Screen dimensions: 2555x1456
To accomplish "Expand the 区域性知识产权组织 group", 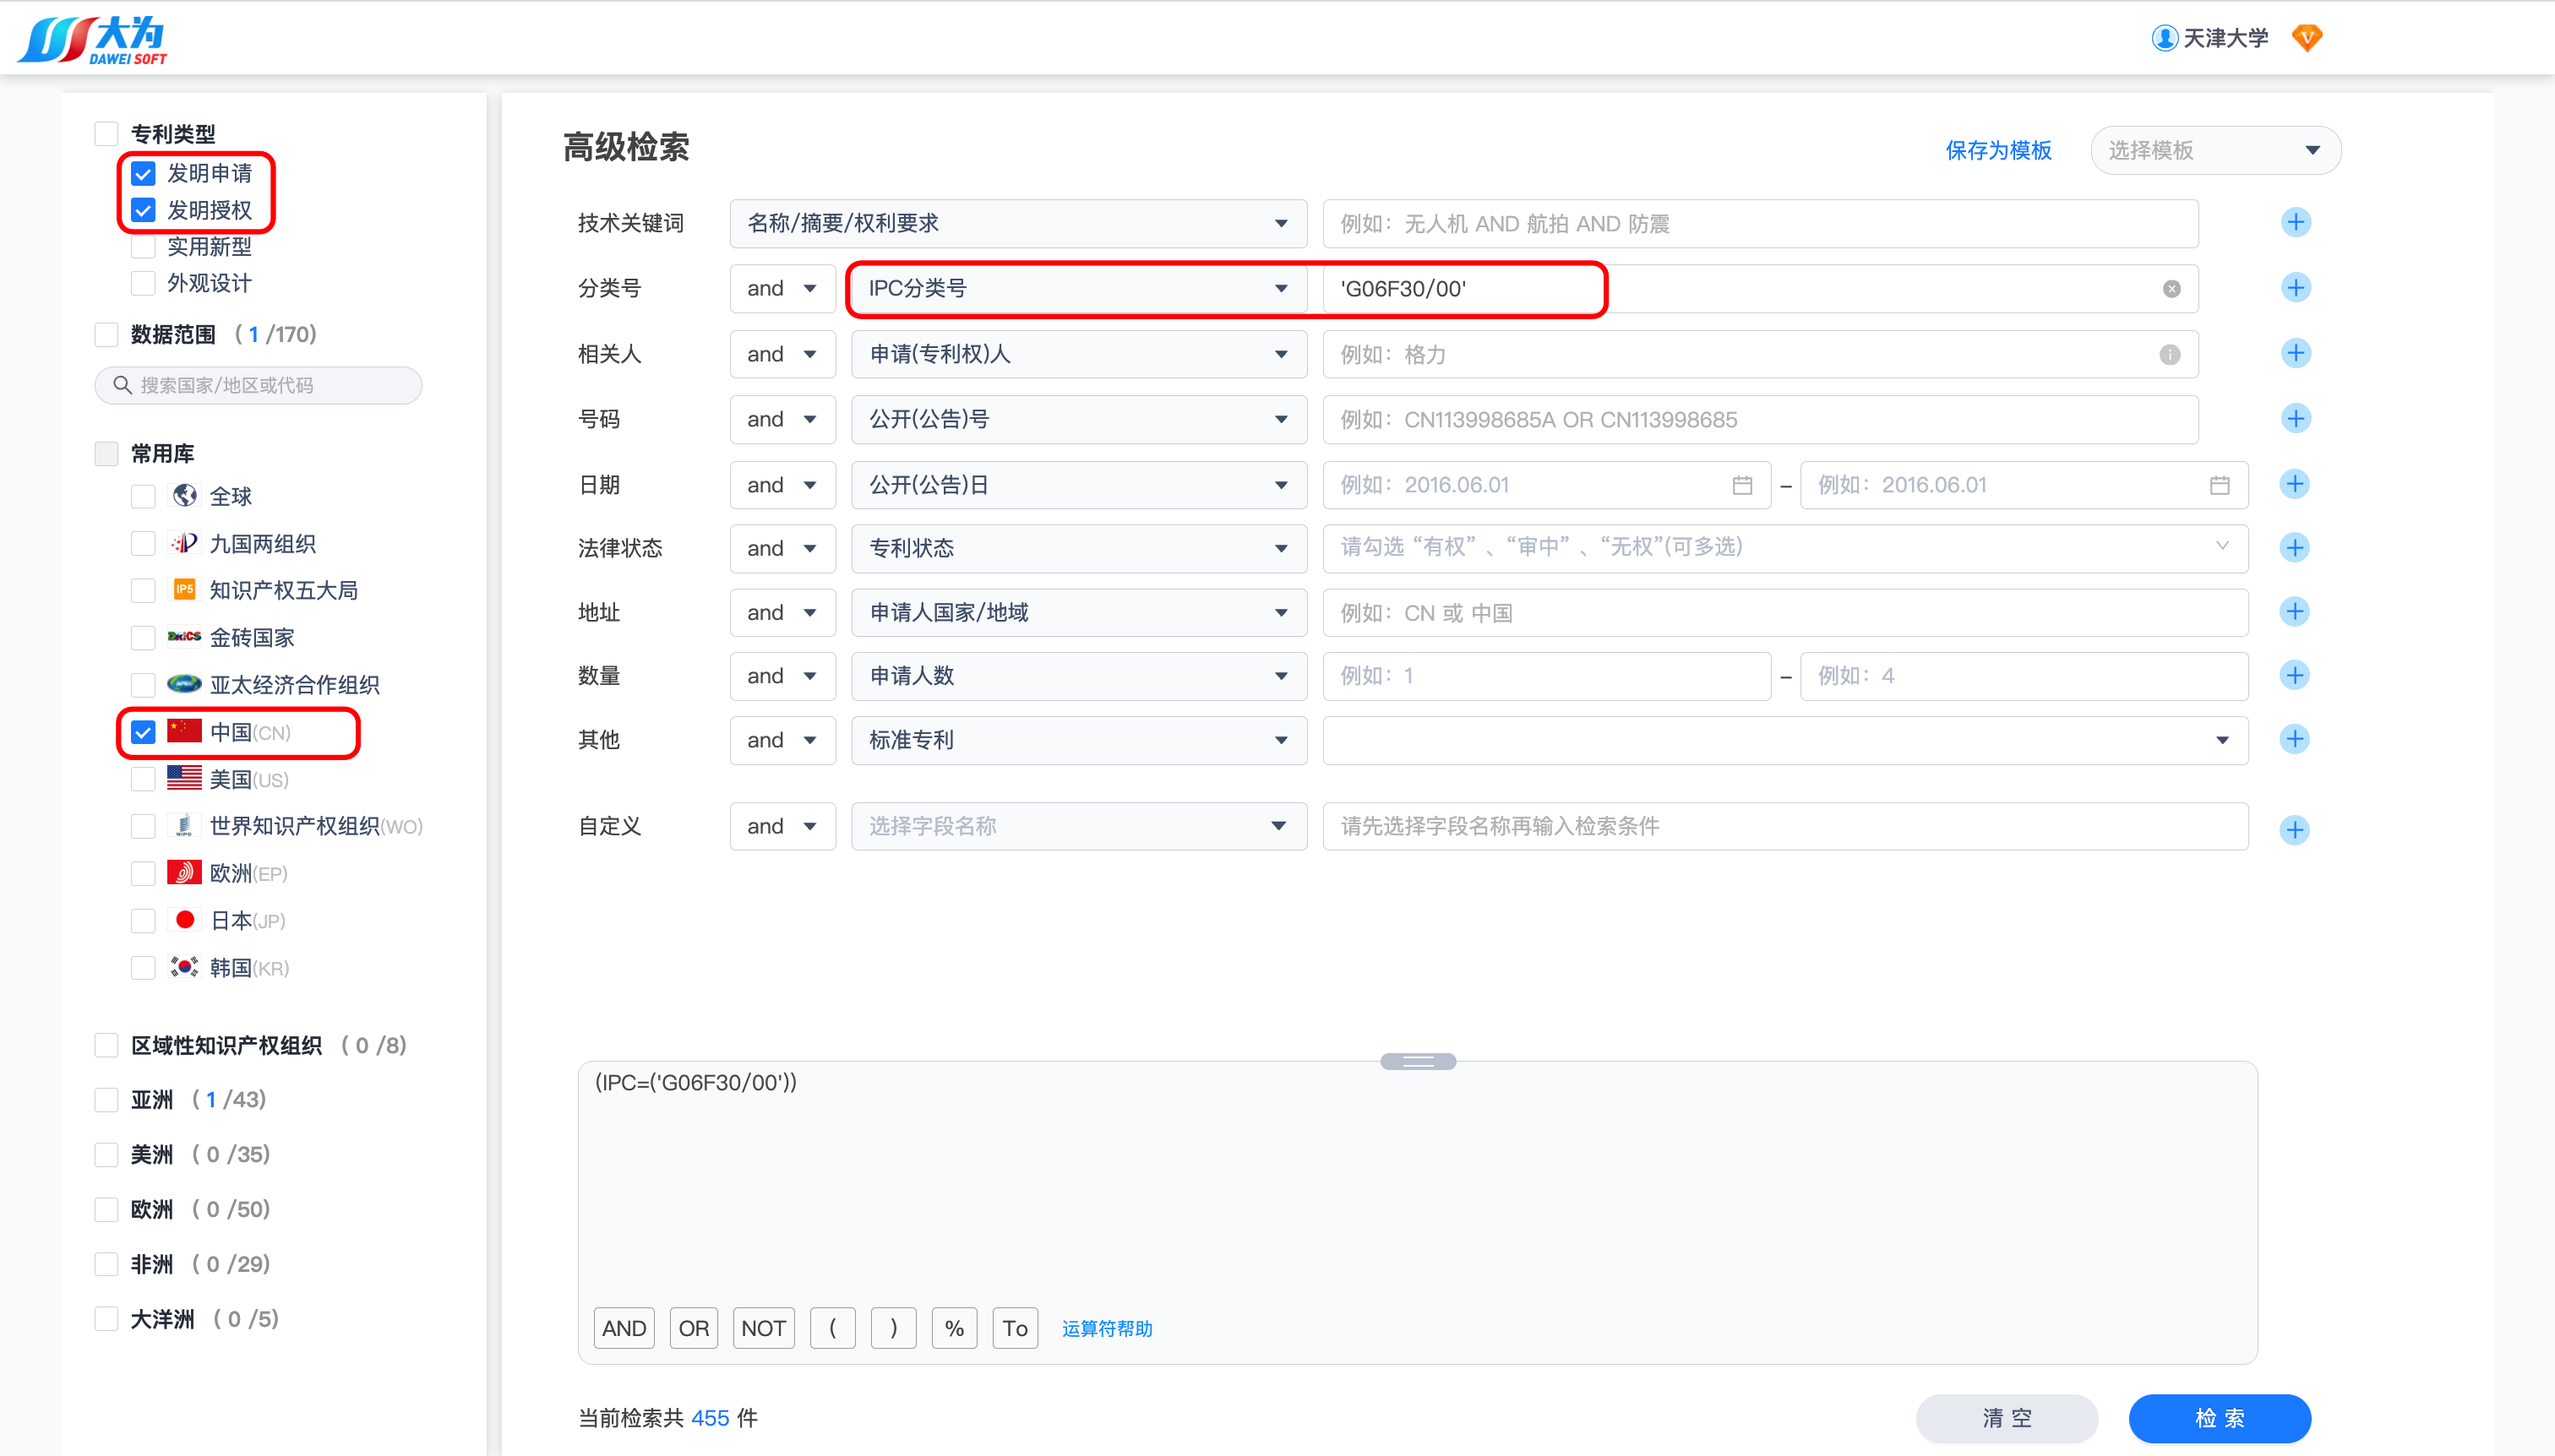I will (x=226, y=1046).
